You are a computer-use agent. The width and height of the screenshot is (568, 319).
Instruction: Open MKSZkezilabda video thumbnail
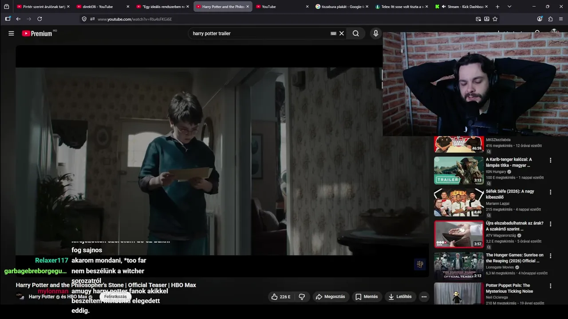pyautogui.click(x=458, y=144)
